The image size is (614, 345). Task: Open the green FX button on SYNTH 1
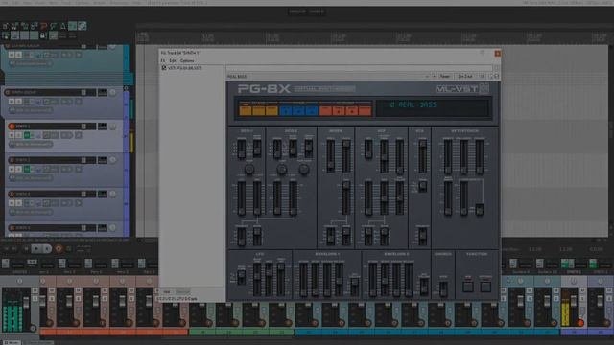click(27, 135)
